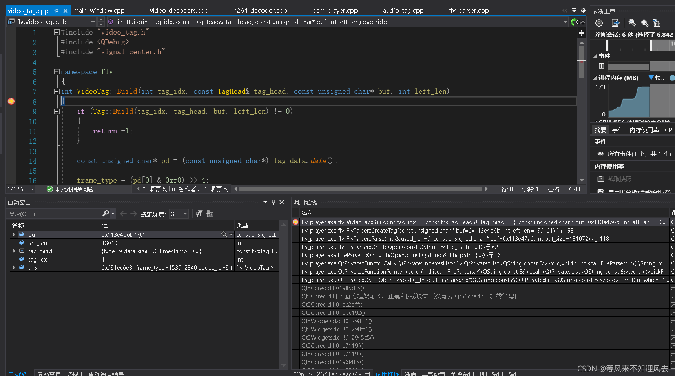Switch to the 断点 bottom tab
Image resolution: width=675 pixels, height=376 pixels.
coord(410,373)
